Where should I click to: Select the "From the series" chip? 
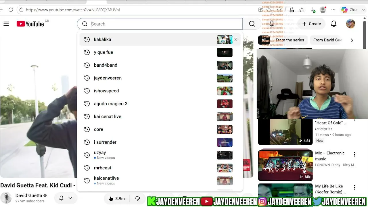coord(290,40)
